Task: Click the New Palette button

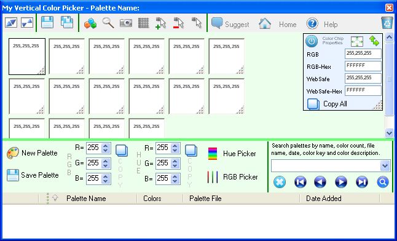Action: point(32,153)
